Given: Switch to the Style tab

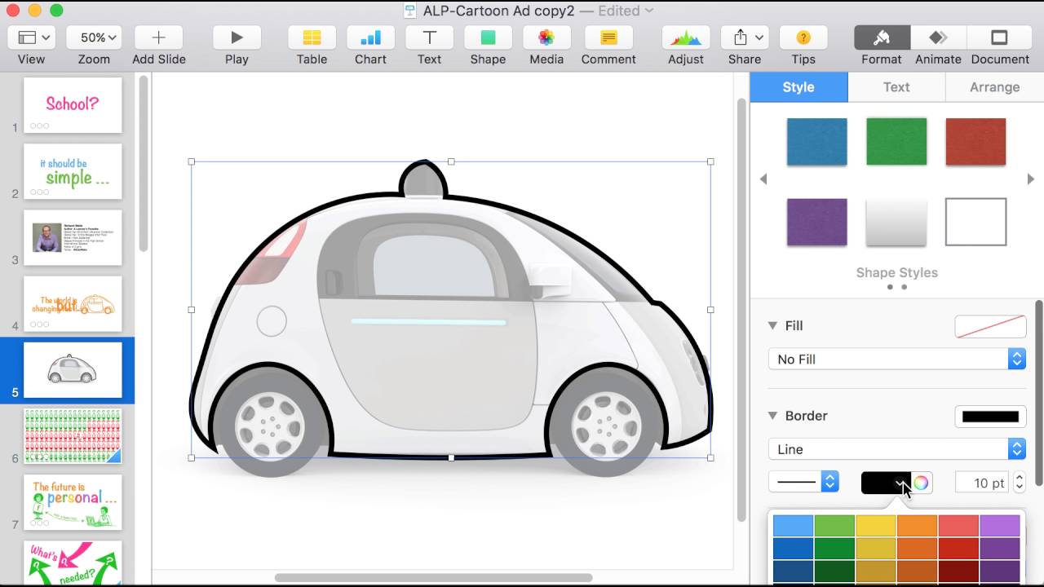Looking at the screenshot, I should (798, 87).
